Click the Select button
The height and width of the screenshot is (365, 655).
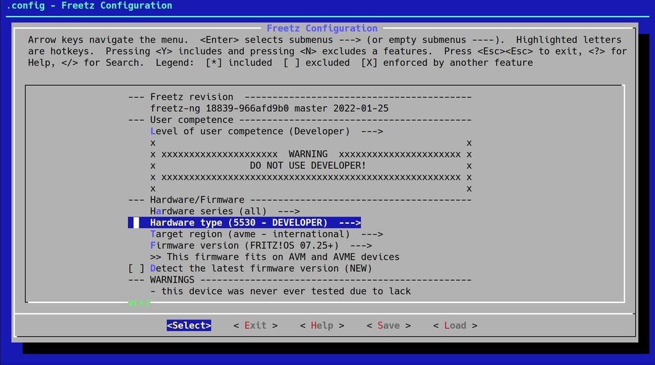point(189,325)
